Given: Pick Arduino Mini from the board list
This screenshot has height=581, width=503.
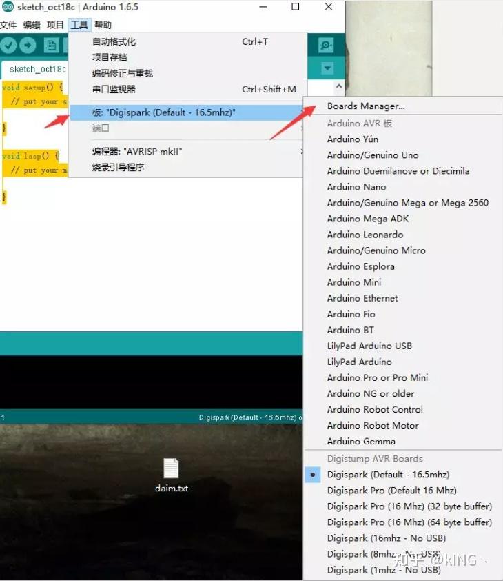Looking at the screenshot, I should click(x=402, y=283).
